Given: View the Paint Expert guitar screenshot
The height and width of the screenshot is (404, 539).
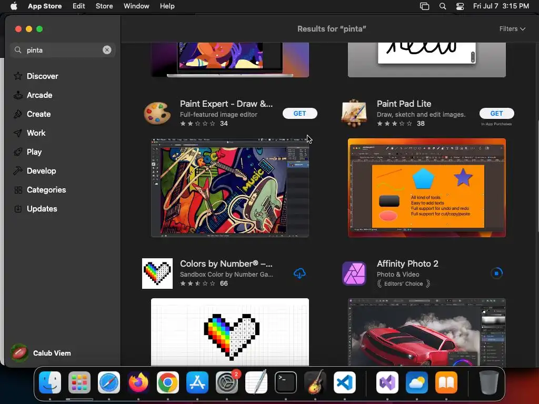Looking at the screenshot, I should (x=230, y=188).
